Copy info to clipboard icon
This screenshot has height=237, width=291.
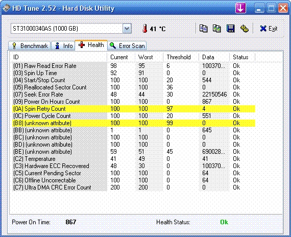[203, 29]
